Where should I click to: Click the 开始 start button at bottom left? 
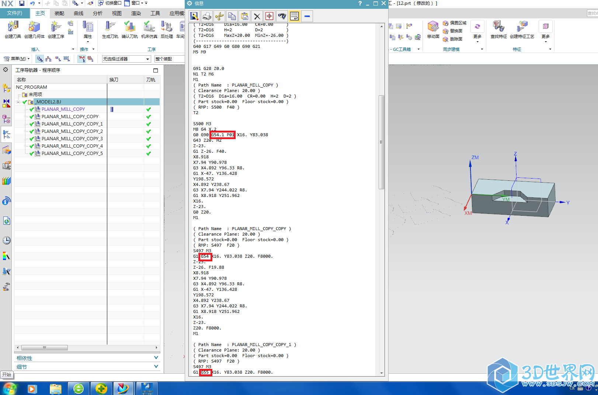(7, 374)
